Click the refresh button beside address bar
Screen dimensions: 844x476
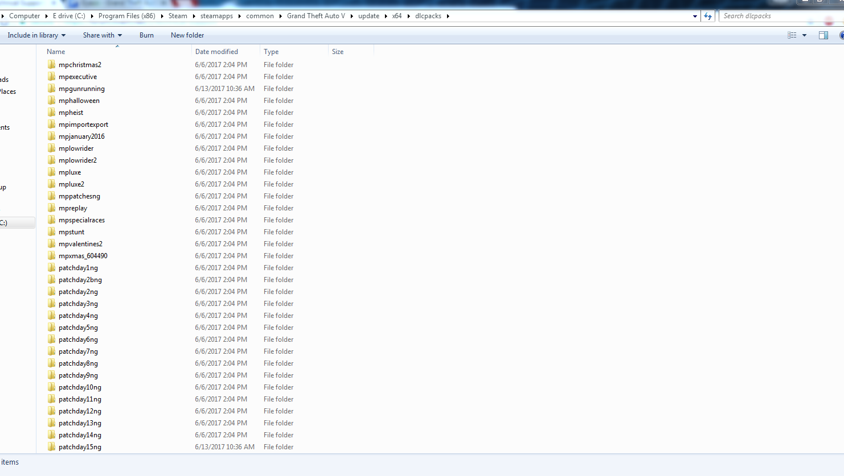[x=708, y=16]
